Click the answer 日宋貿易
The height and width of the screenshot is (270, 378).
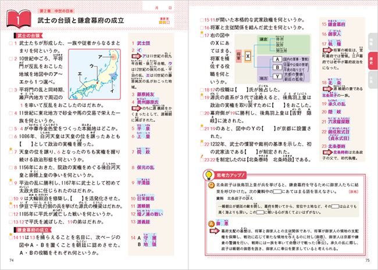coord(145,199)
